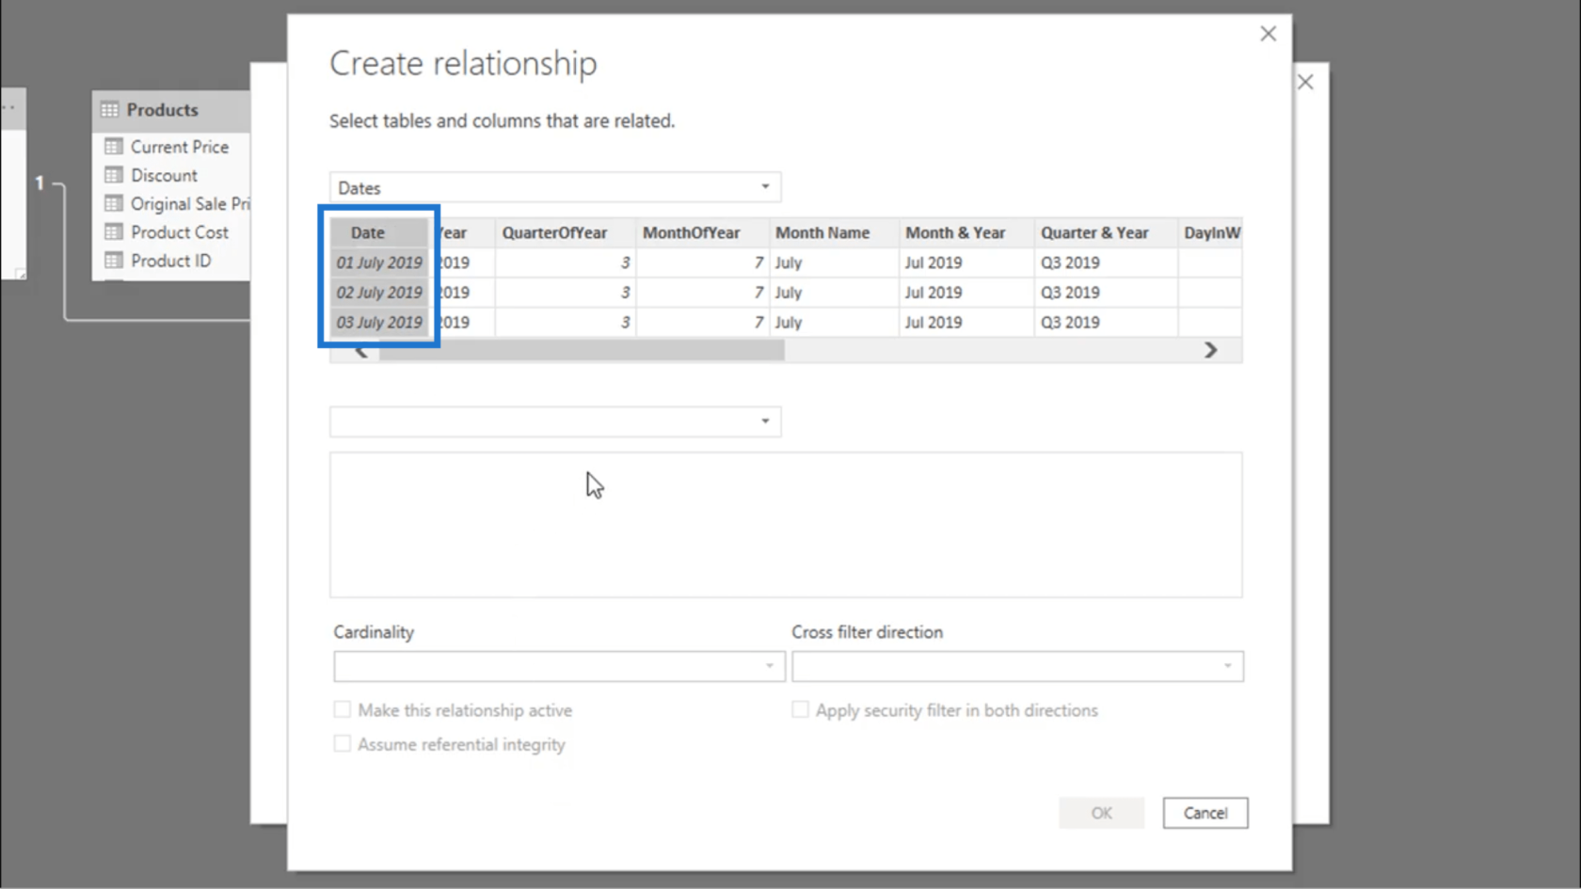Screen dimensions: 1581x889
Task: Select the MonthOfYear column header
Action: click(x=702, y=232)
